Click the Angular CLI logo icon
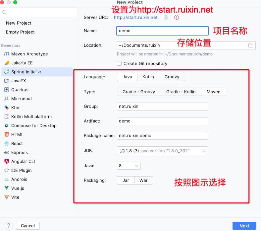 (7, 161)
